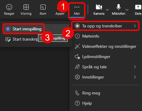
Task: Click the Start transkripsjon icon
Action: click(x=8, y=39)
